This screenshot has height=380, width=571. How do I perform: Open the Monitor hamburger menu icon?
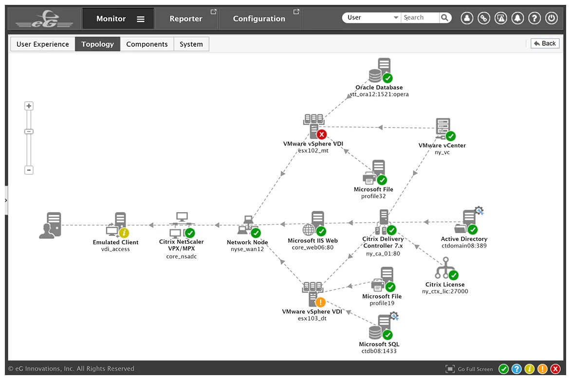point(141,19)
